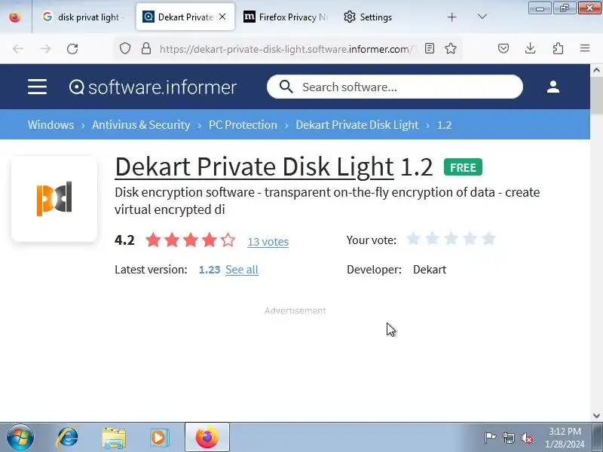Screen dimensions: 603x452
Task: Open the Software Informer hamburger menu
Action: (37, 87)
